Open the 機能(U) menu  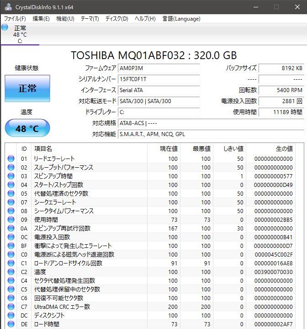65,19
